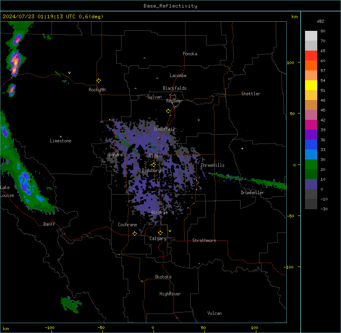The height and width of the screenshot is (333, 341).
Task: Select the lightest gray 70-80 dBZ legend swatch
Action: click(x=311, y=36)
